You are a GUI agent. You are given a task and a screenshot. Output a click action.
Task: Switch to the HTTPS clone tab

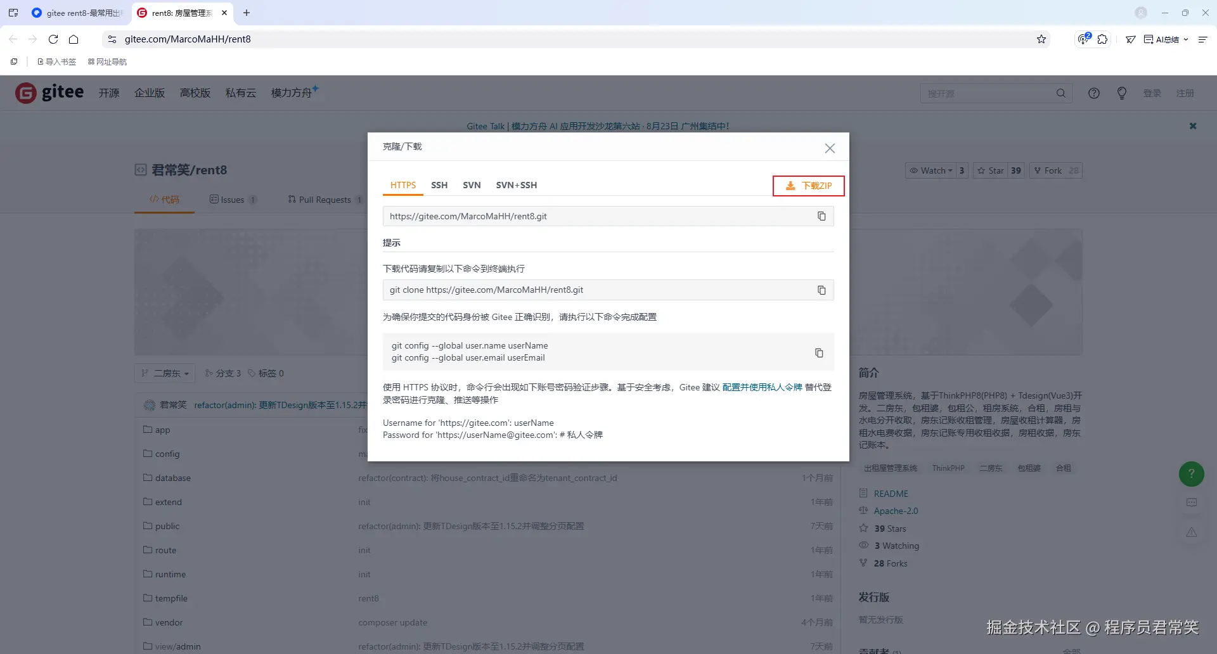coord(403,185)
